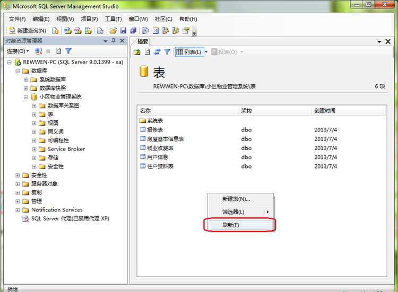Select the 视图 tree folder
The width and height of the screenshot is (398, 292).
(53, 123)
